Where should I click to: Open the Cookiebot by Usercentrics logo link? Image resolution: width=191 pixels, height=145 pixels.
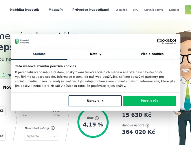[166, 41]
